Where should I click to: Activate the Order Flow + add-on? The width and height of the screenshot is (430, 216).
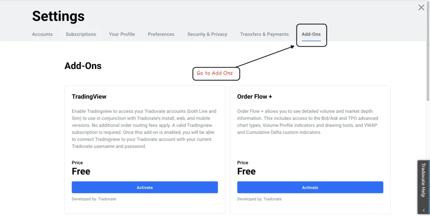(x=310, y=187)
